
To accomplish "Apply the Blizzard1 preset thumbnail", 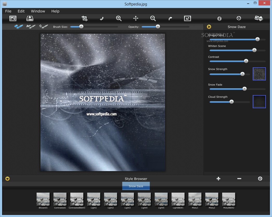I will click(x=43, y=199).
